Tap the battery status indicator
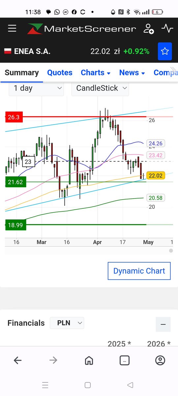This screenshot has width=178, height=396. [157, 12]
